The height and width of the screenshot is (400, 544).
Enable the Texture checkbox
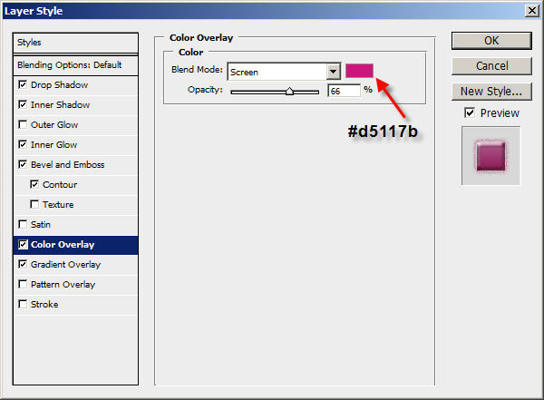point(34,204)
